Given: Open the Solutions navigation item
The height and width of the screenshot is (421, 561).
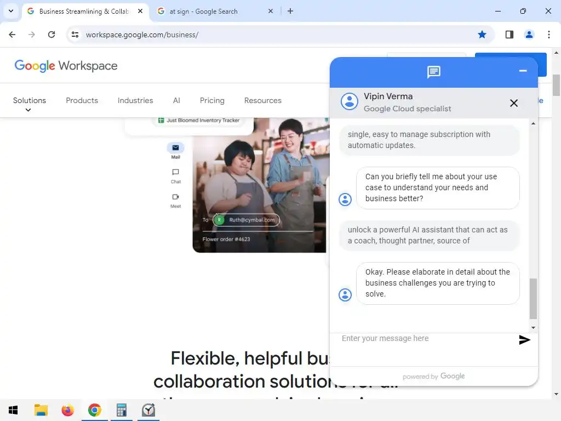Looking at the screenshot, I should tap(30, 100).
